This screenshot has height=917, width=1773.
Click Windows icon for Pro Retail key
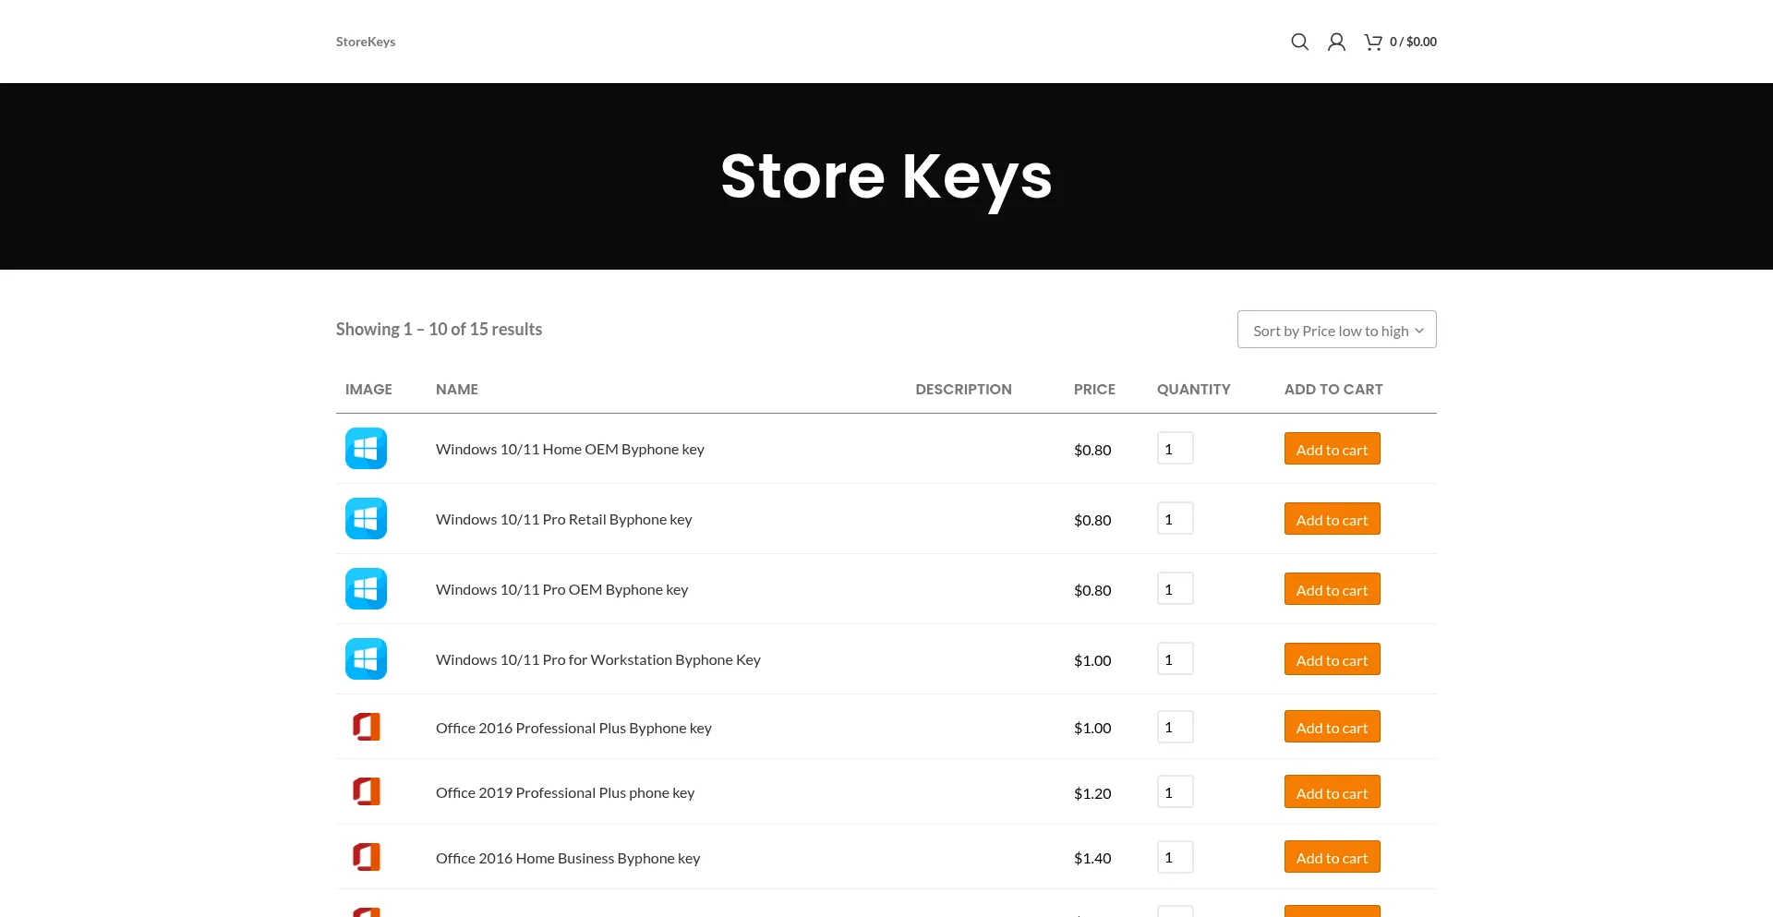(366, 519)
